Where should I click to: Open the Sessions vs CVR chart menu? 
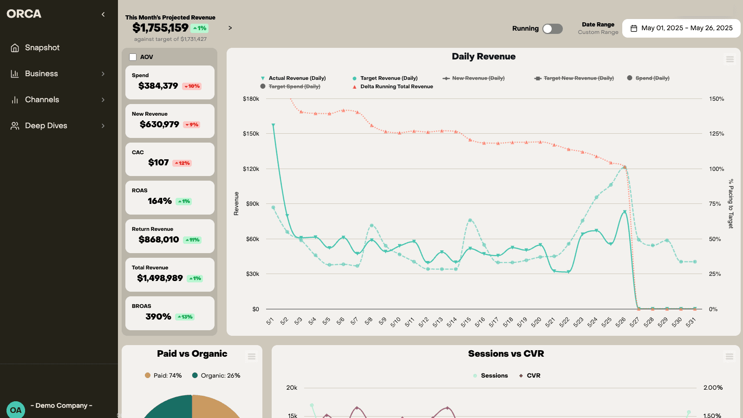coord(730,357)
